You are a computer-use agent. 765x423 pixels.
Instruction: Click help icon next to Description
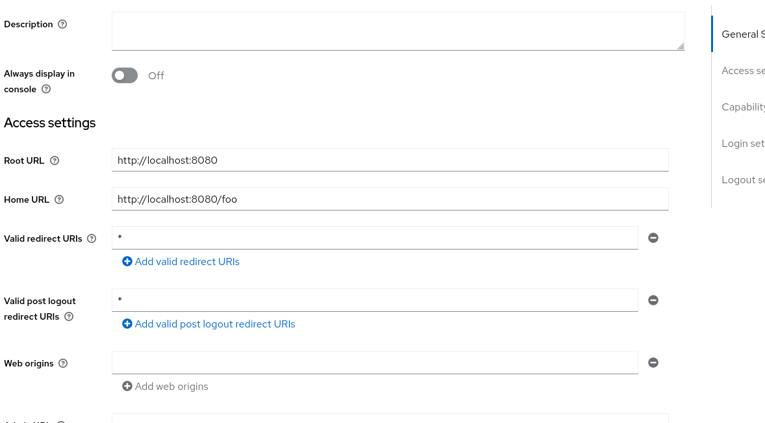tap(62, 24)
